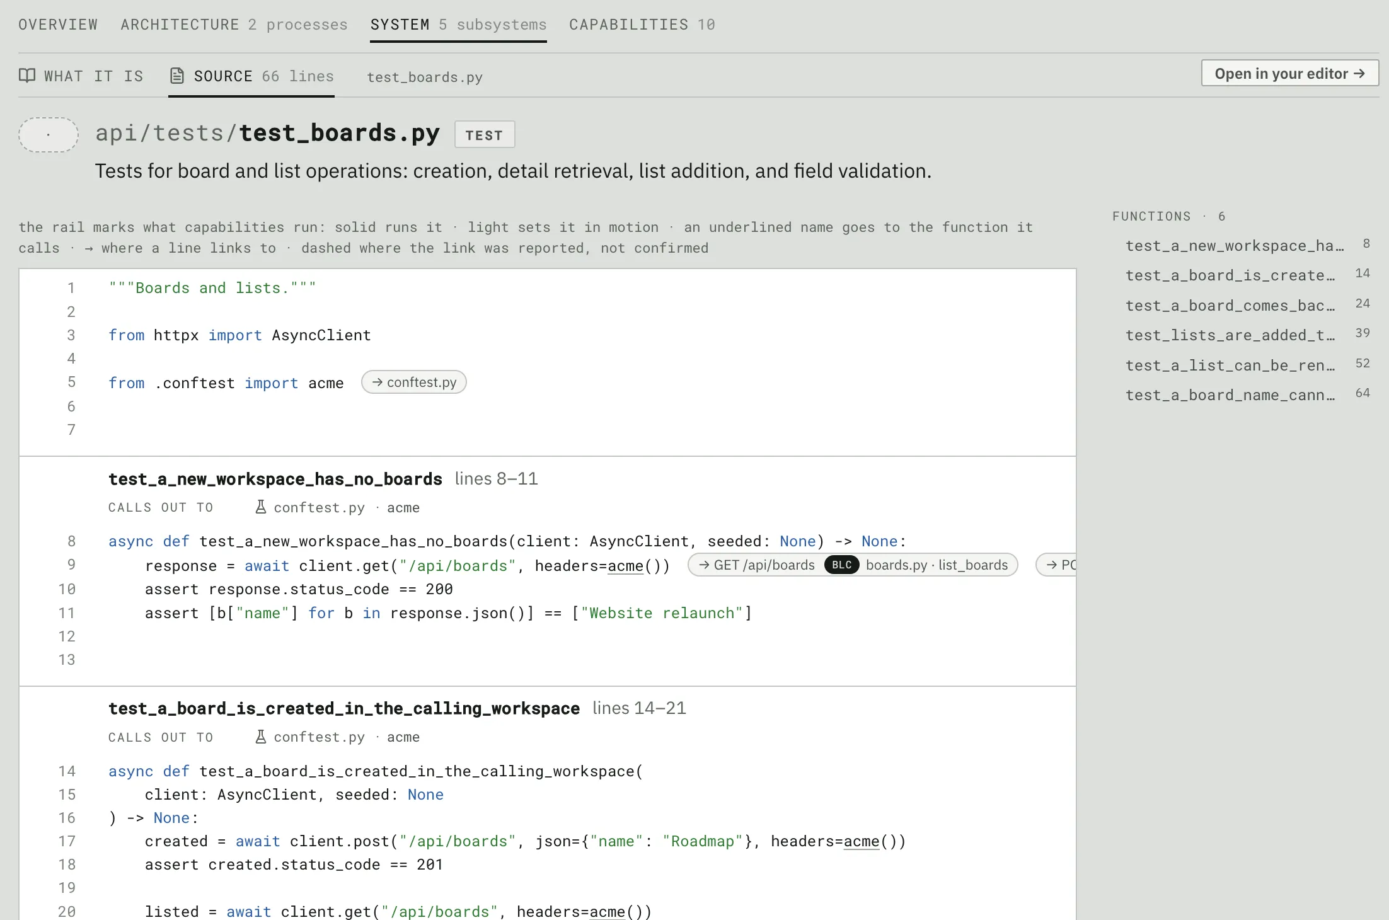Viewport: 1389px width, 920px height.
Task: Click the 'lines 8–11' label
Action: tap(497, 479)
